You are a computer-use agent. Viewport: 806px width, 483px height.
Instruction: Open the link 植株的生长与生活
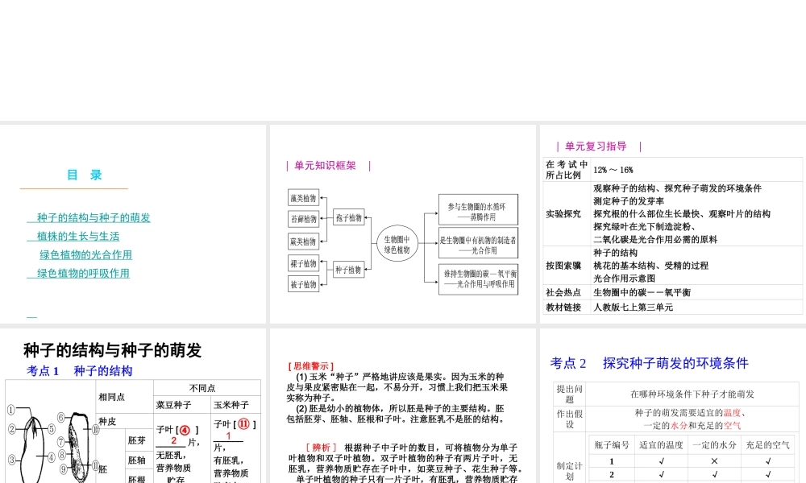[78, 236]
